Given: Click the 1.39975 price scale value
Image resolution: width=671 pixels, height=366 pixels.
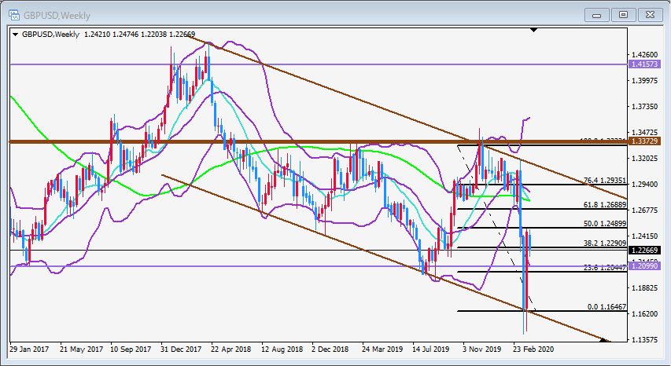Looking at the screenshot, I should pos(644,81).
